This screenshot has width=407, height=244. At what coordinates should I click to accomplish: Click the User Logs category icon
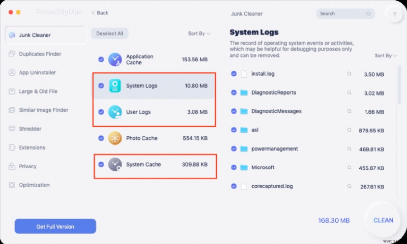coord(115,112)
